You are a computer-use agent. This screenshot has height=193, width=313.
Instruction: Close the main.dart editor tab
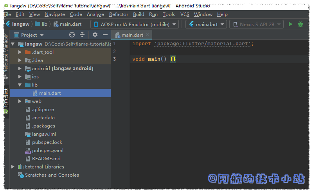pyautogui.click(x=148, y=35)
